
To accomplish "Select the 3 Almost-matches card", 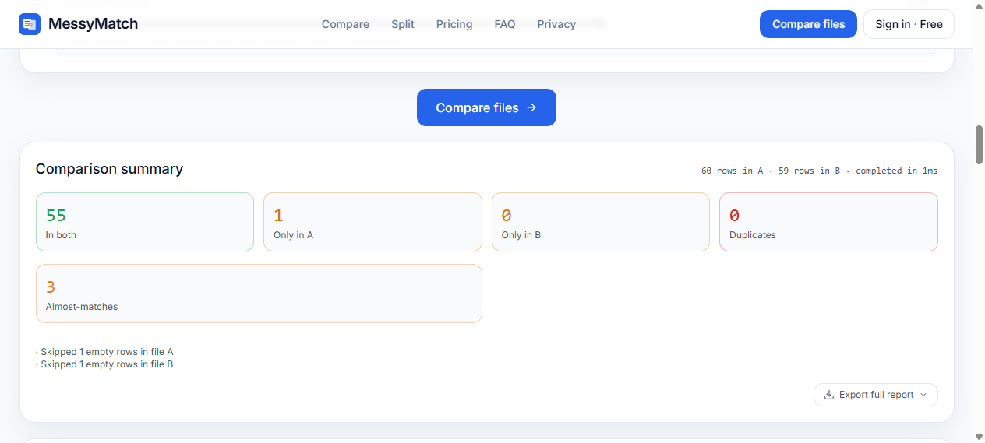I will (x=259, y=294).
